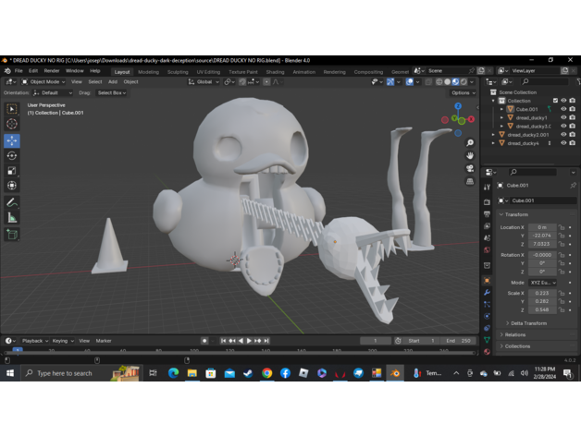Select the Annotate pencil tool
This screenshot has width=581, height=436.
pos(12,202)
